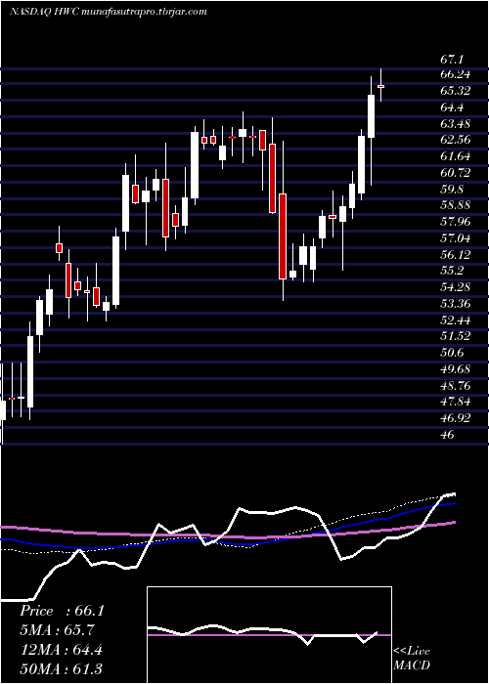489x684 pixels.
Task: Click the 48.76 price axis label
Action: point(456,386)
